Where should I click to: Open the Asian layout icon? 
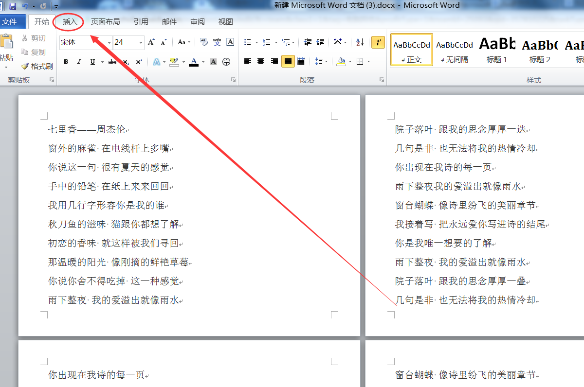click(x=338, y=42)
